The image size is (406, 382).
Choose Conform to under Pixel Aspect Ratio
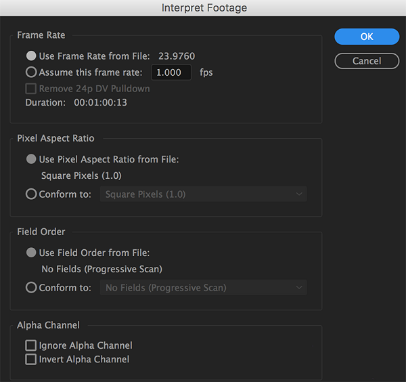pos(31,194)
